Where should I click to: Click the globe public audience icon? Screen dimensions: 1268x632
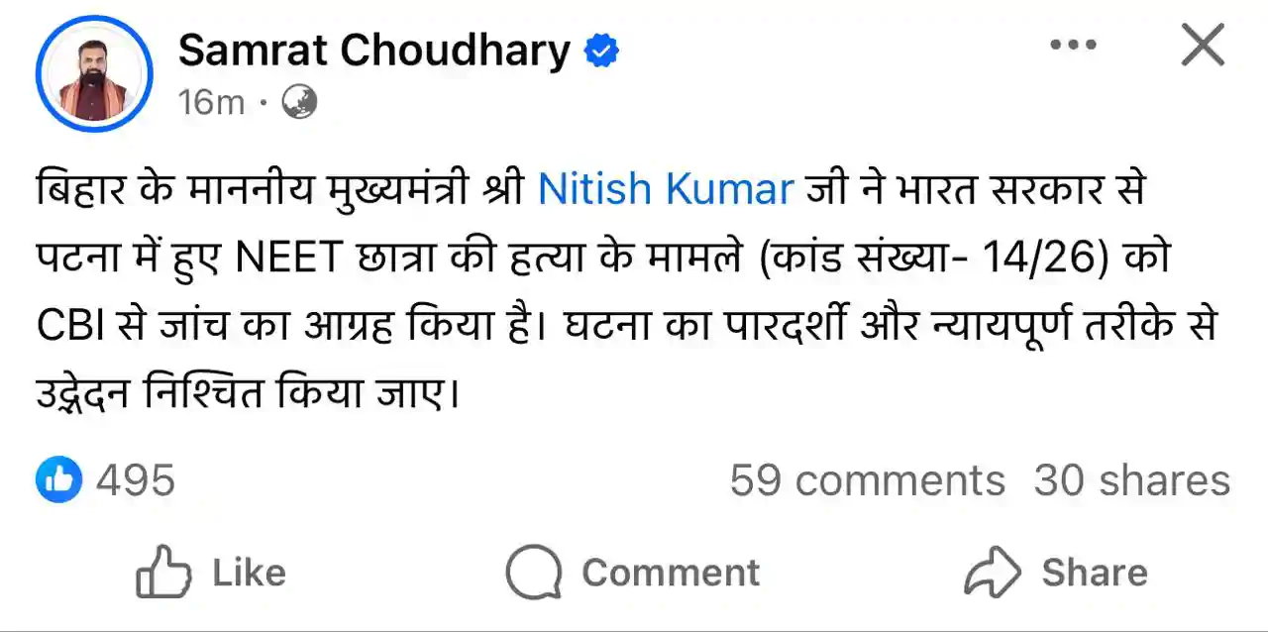pos(299,101)
